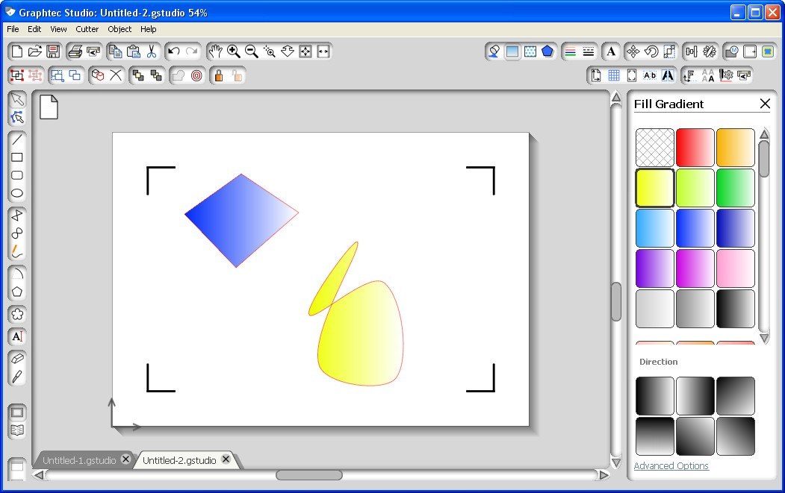Click the Paste clipboard icon
Image resolution: width=785 pixels, height=493 pixels.
tap(134, 51)
